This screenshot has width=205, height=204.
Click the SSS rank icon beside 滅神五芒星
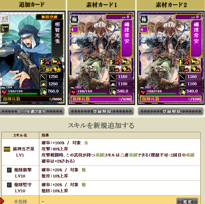pos(7,149)
